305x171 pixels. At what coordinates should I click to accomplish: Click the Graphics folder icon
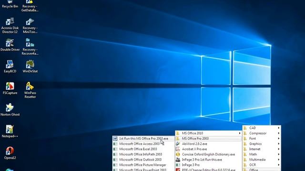(245, 144)
